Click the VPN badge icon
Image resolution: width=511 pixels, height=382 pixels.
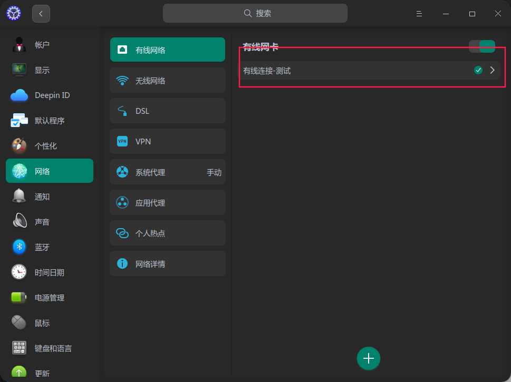click(122, 141)
